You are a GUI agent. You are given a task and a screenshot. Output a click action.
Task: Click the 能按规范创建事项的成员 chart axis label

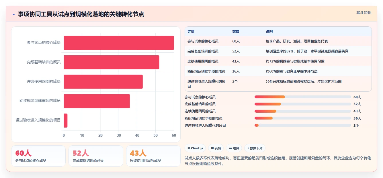point(40,101)
